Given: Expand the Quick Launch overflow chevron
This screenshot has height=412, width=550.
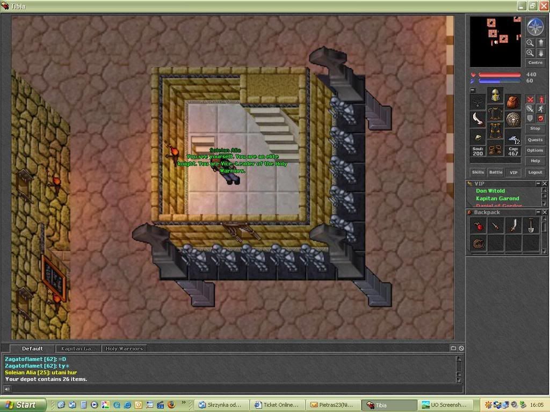Looking at the screenshot, I should coord(184,402).
